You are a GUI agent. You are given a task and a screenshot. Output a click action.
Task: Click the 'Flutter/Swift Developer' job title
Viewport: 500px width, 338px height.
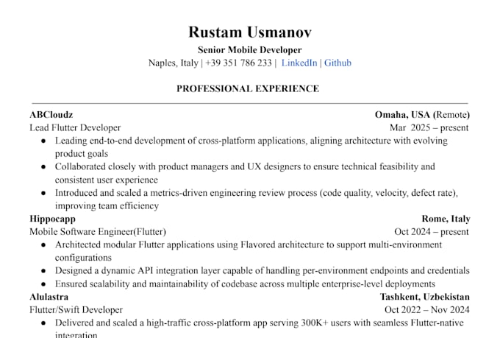76,310
